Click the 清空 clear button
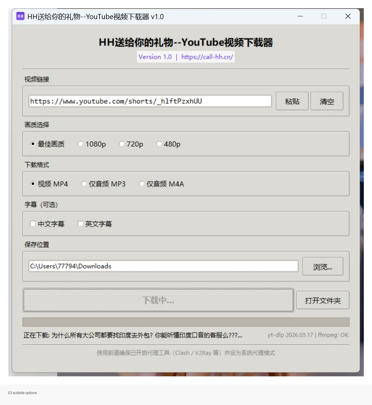This screenshot has width=372, height=405. tap(327, 101)
